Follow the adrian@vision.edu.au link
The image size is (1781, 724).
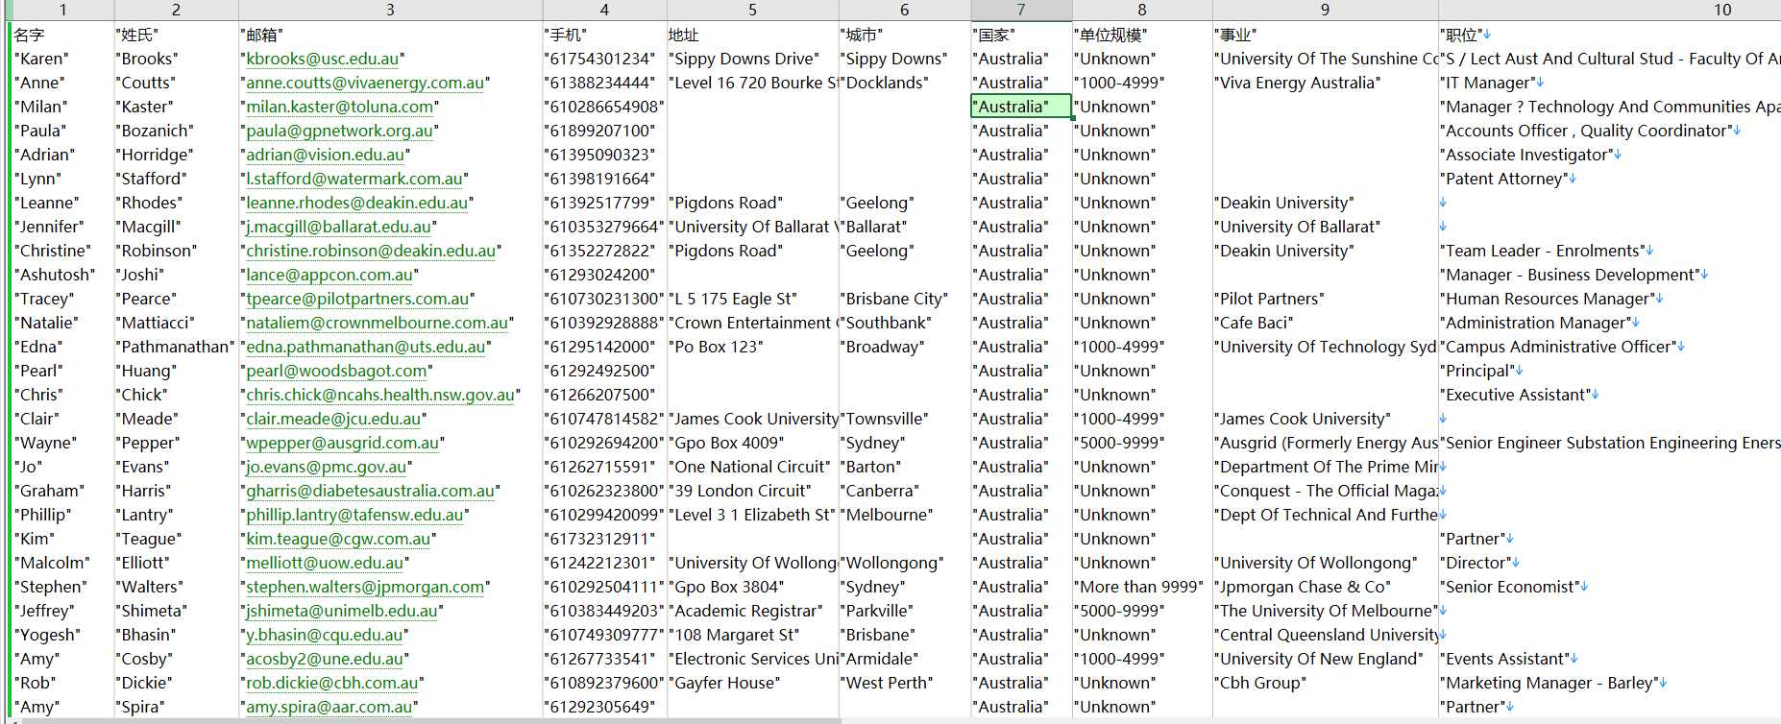(x=326, y=155)
